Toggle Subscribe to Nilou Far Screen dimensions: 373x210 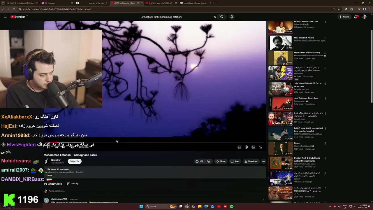pyautogui.click(x=75, y=161)
